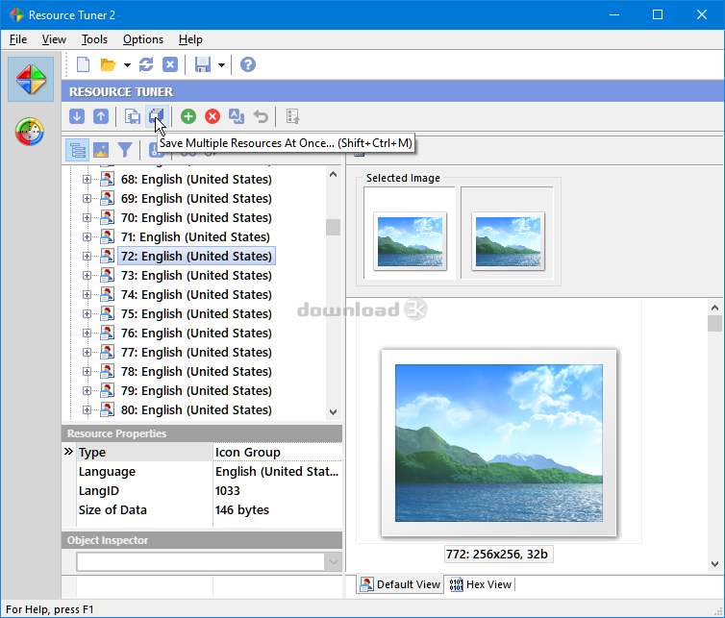Open the Help menu
This screenshot has width=725, height=618.
pyautogui.click(x=190, y=39)
